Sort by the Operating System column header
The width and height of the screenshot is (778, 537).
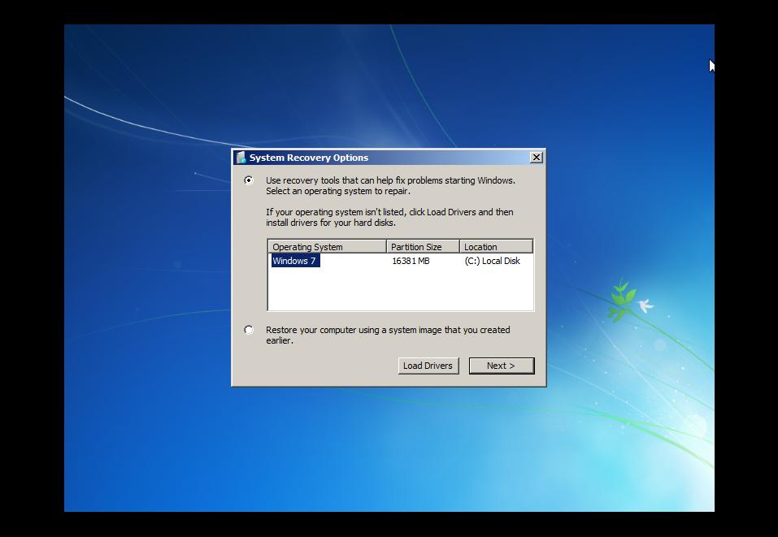(x=327, y=247)
